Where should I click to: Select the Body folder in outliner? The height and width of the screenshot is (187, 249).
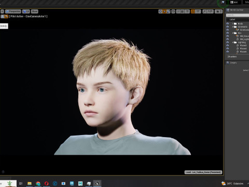pyautogui.click(x=240, y=23)
